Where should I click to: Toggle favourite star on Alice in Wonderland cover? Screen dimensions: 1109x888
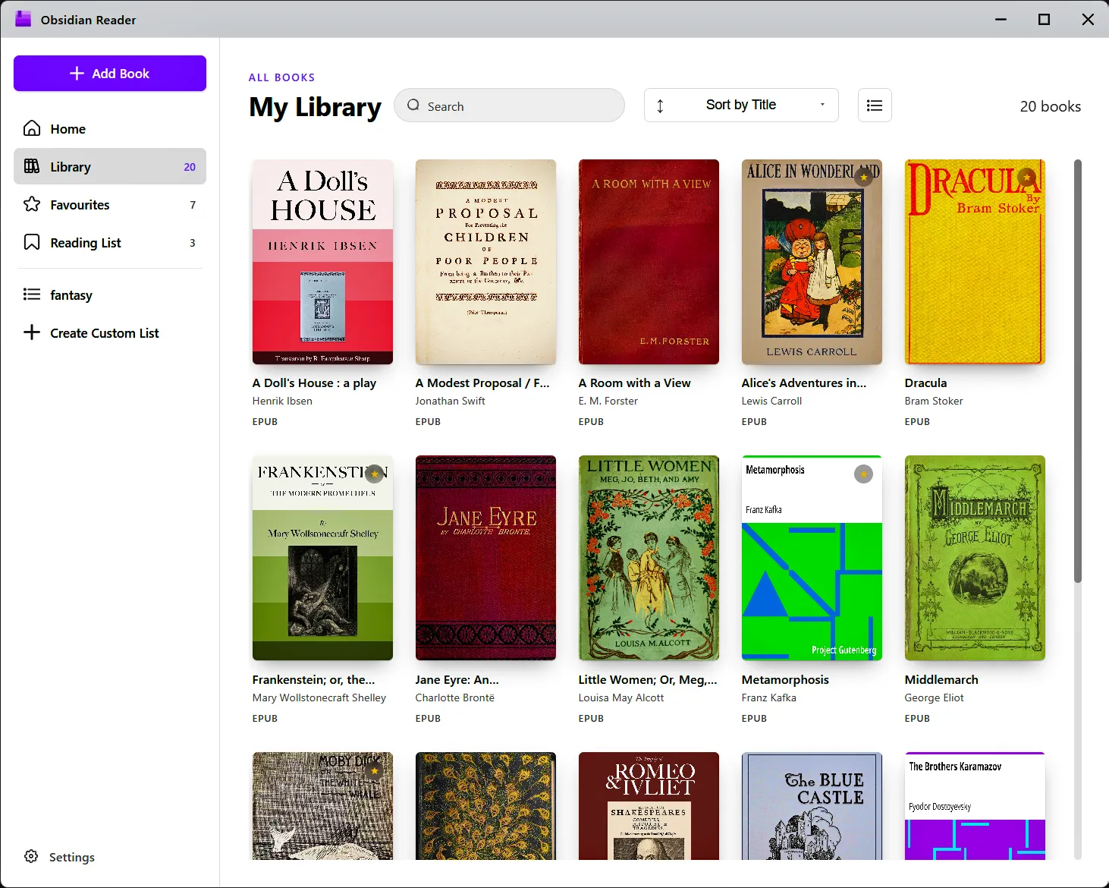pos(863,178)
